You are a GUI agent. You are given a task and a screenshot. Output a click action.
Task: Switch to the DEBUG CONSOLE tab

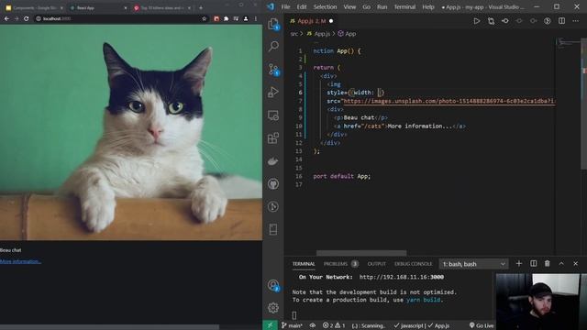(414, 264)
